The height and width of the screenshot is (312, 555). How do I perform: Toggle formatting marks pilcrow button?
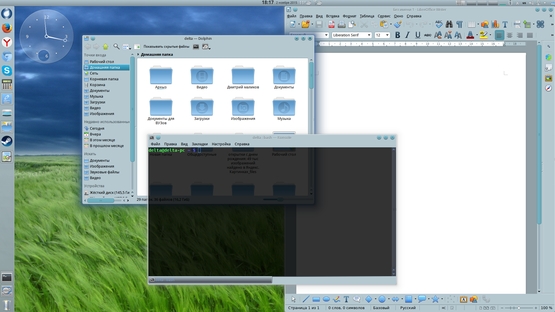coord(459,25)
